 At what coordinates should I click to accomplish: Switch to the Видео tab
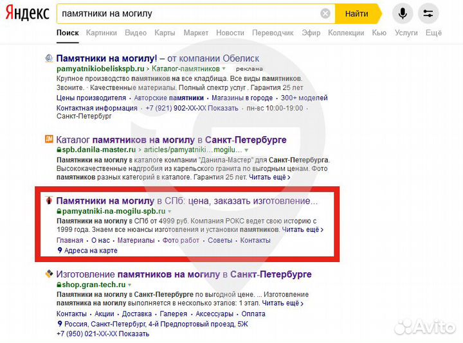(136, 33)
